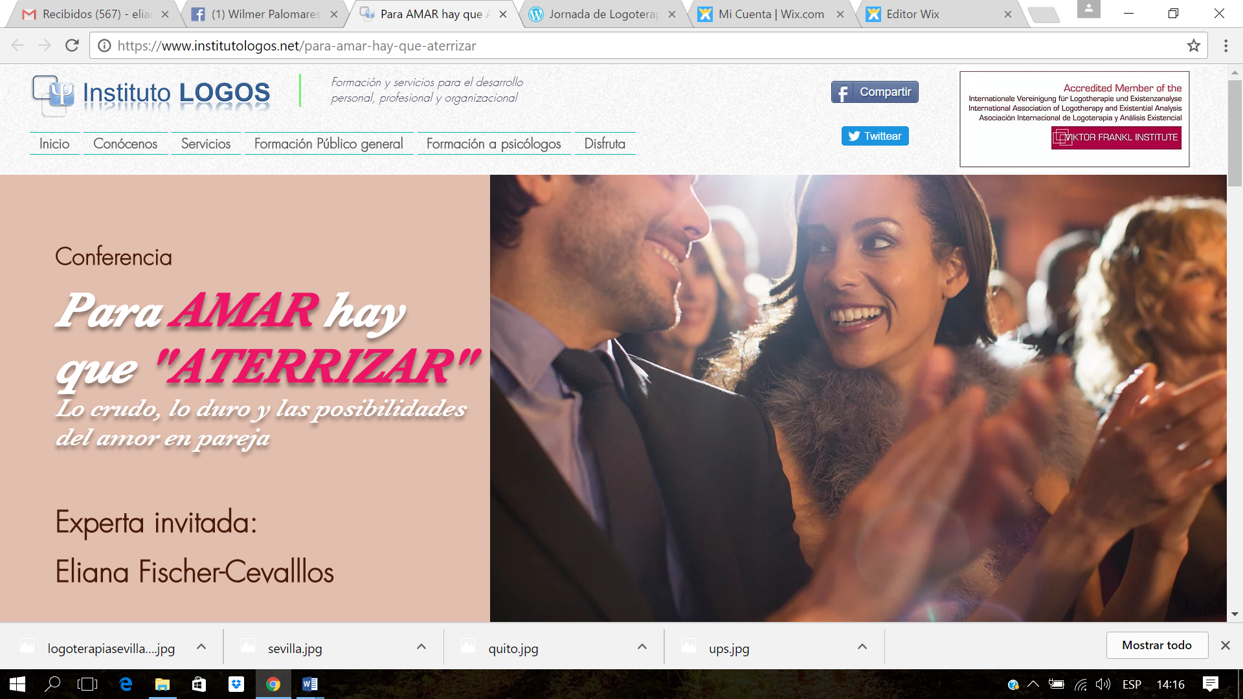Open Dropbox from taskbar
Image resolution: width=1243 pixels, height=699 pixels.
point(236,684)
